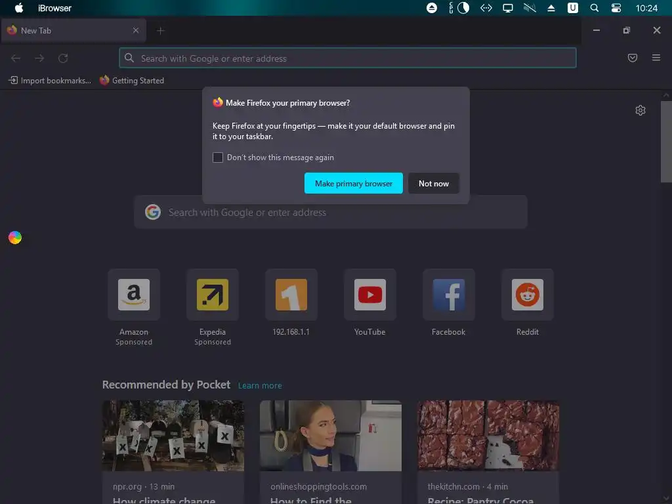Image resolution: width=672 pixels, height=504 pixels.
Task: Go back to previous page
Action: pos(16,58)
